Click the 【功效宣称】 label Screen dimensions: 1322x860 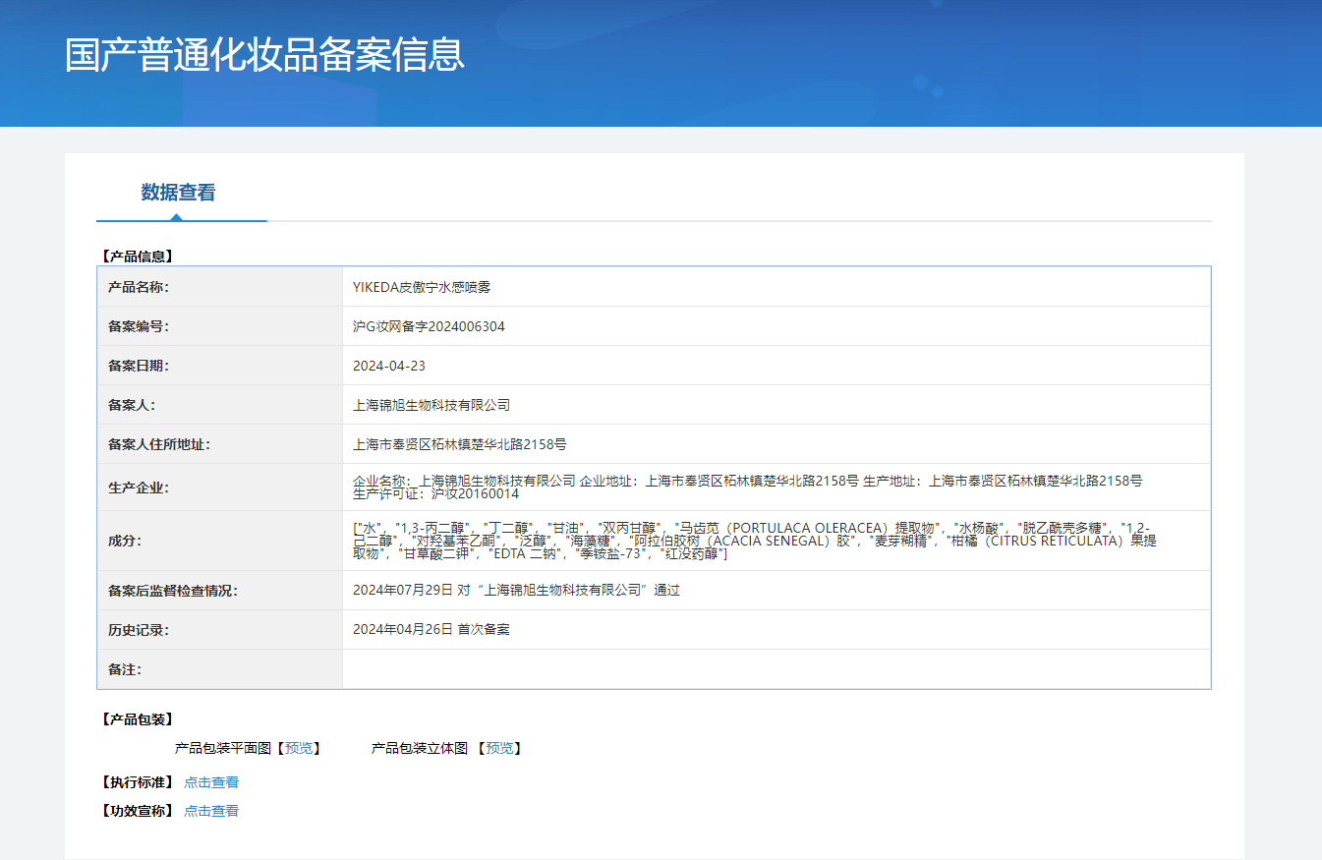click(x=137, y=811)
